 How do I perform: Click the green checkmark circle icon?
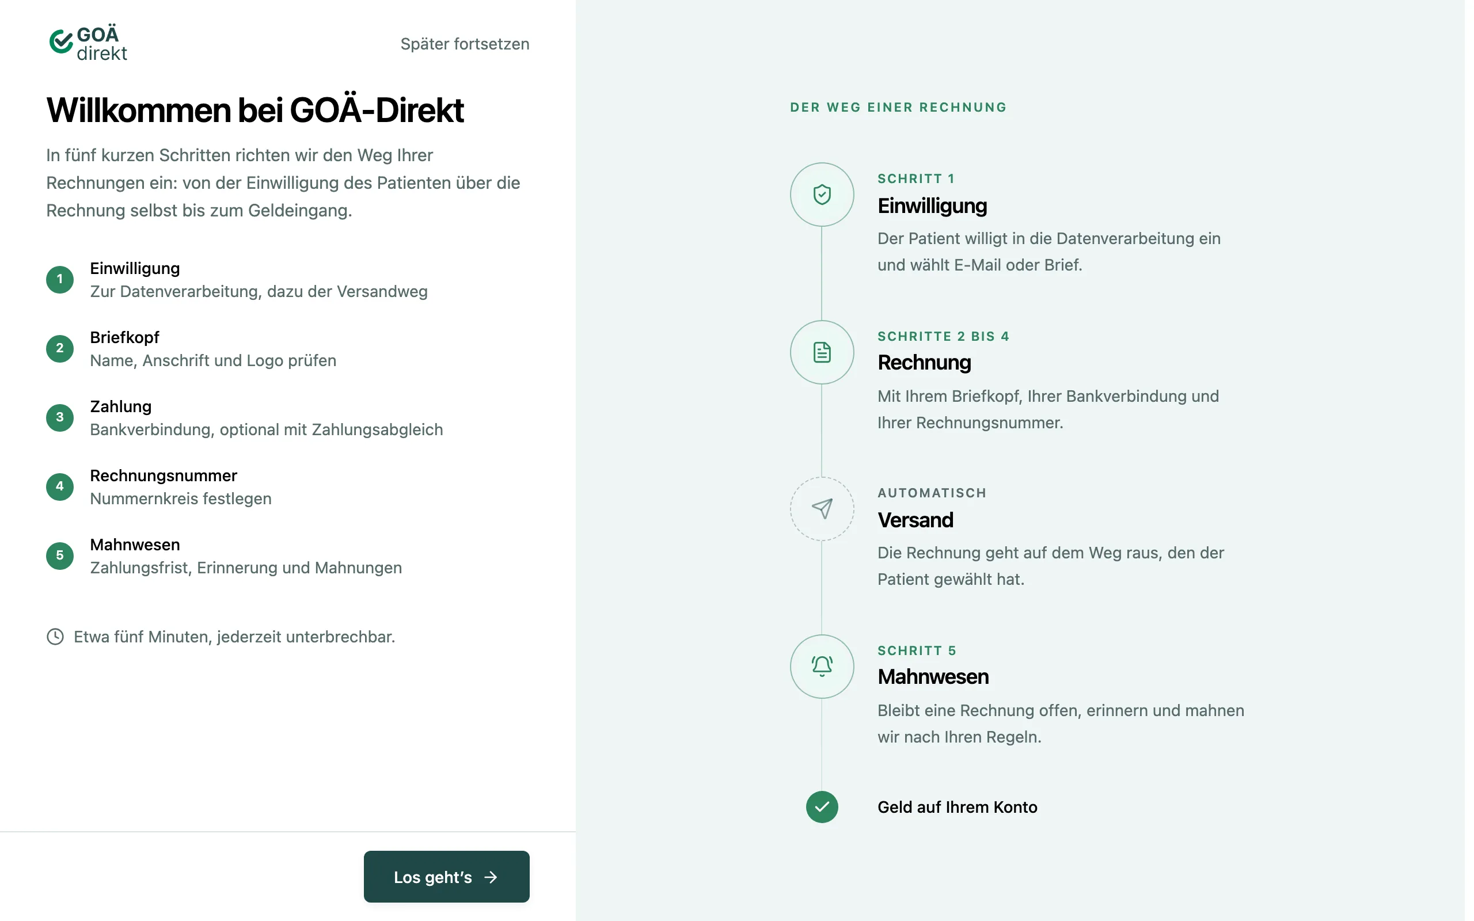tap(822, 807)
